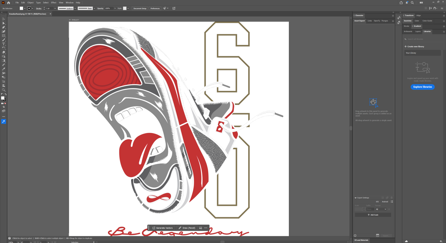Swap fill and stroke arrows
Image resolution: width=446 pixels, height=243 pixels.
click(5, 94)
